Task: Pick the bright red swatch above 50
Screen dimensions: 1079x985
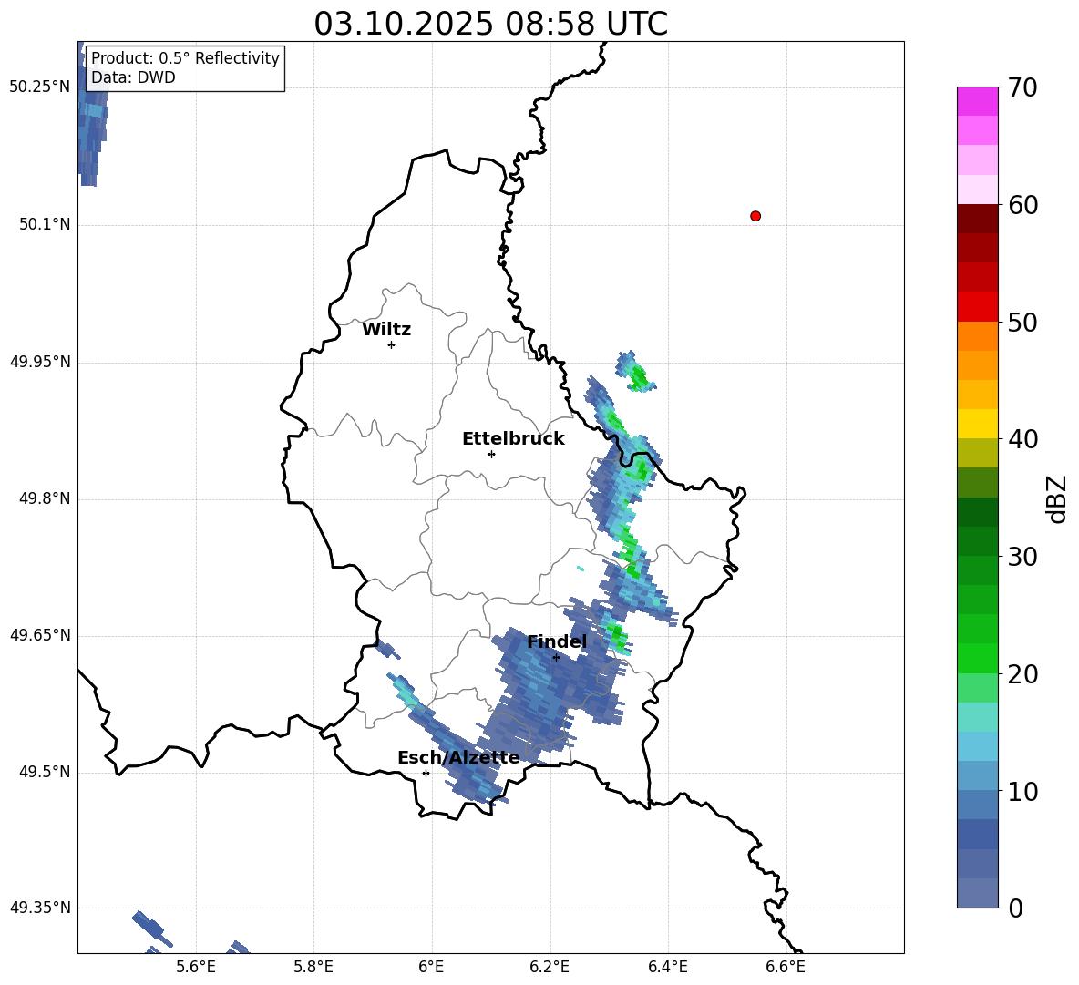Action: coord(977,307)
